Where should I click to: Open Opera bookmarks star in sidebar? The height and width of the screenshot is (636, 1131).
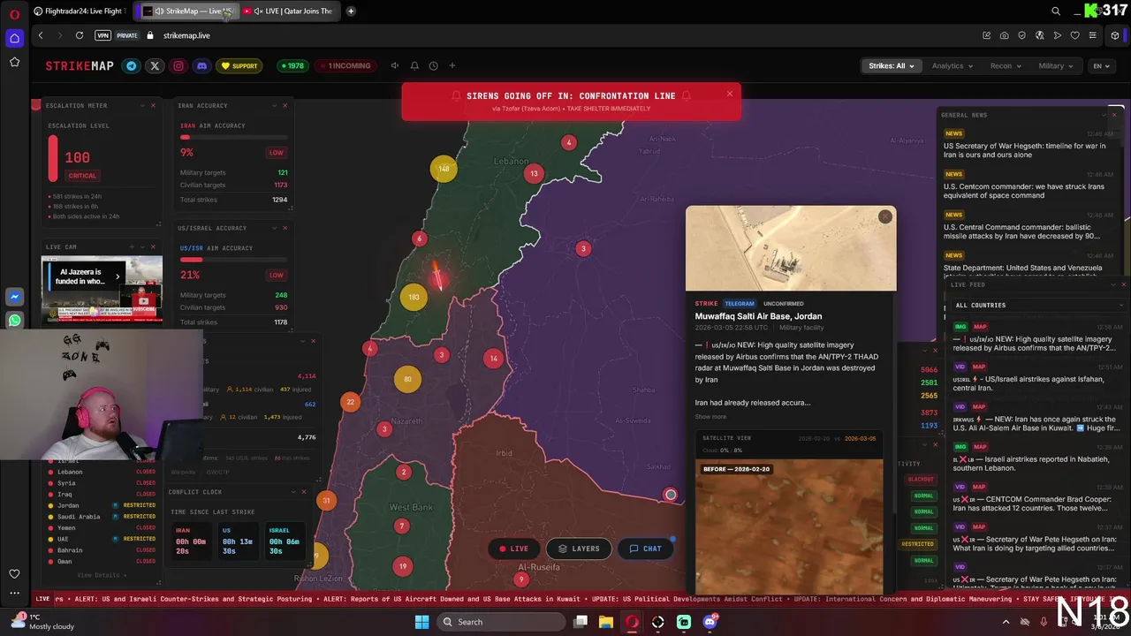click(14, 62)
